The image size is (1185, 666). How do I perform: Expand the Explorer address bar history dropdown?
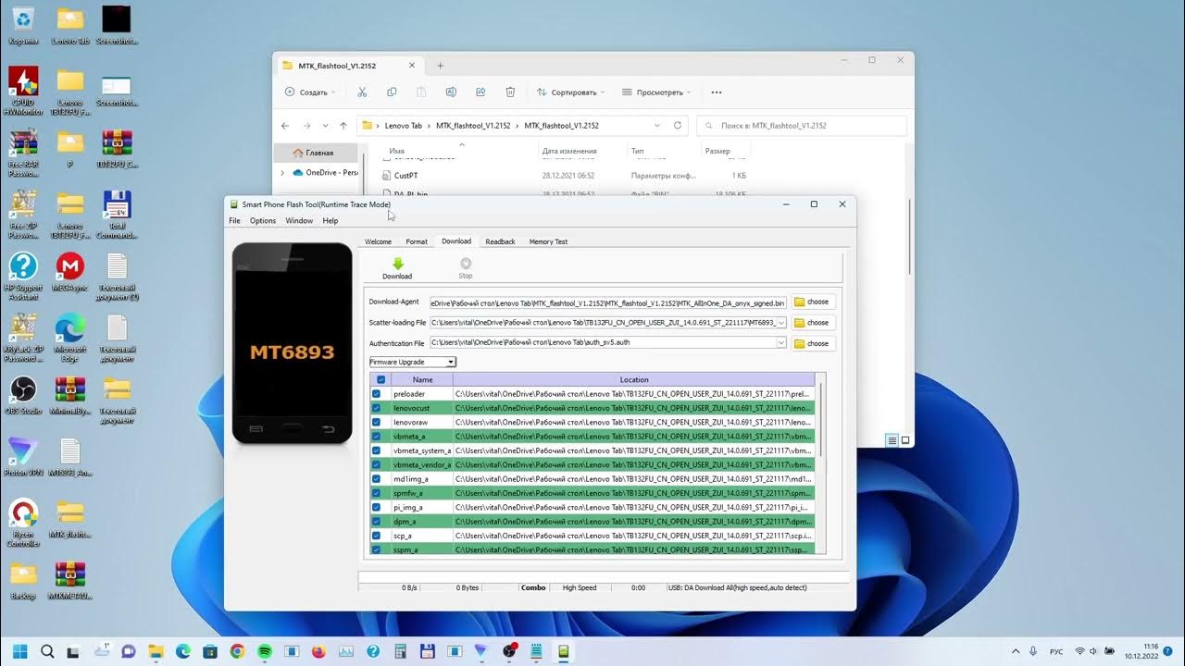pyautogui.click(x=657, y=125)
